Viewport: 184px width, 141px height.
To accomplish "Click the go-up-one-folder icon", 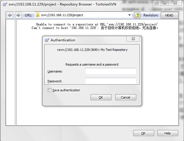I will [x=137, y=15].
